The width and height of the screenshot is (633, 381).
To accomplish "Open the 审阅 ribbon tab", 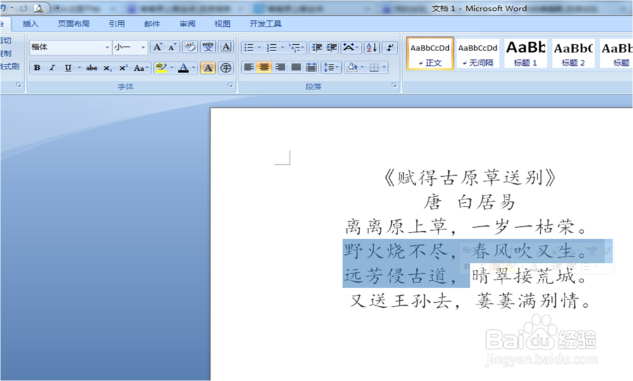I will (187, 23).
